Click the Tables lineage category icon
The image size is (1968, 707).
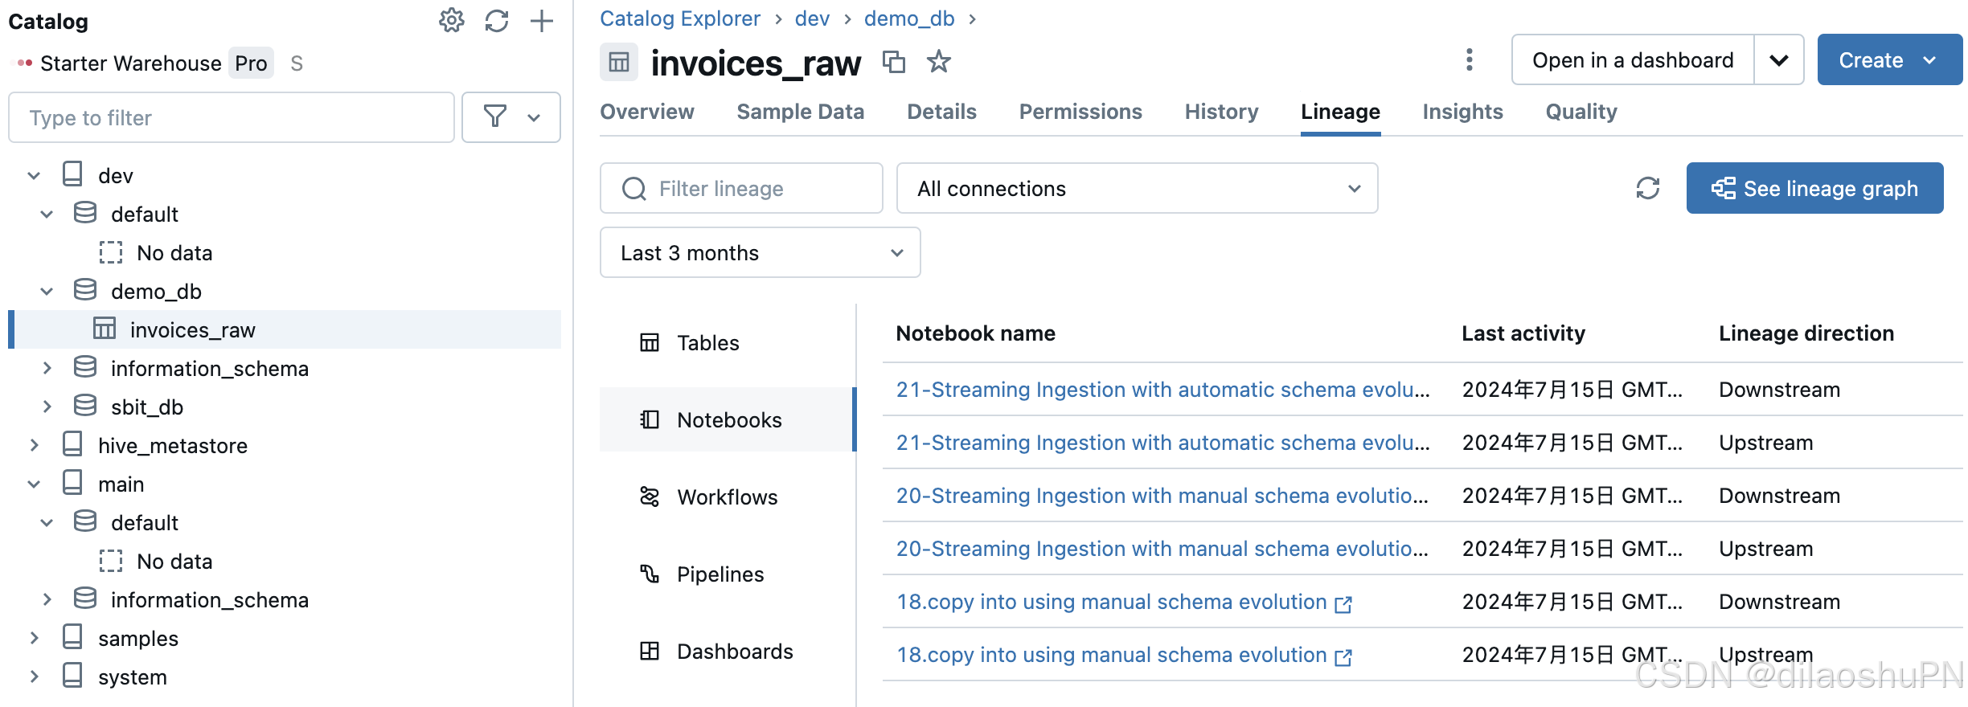click(x=650, y=342)
